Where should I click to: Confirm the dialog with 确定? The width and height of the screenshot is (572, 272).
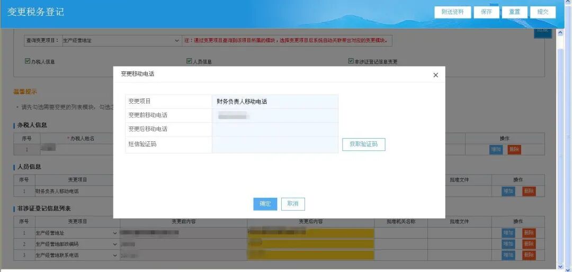(265, 204)
